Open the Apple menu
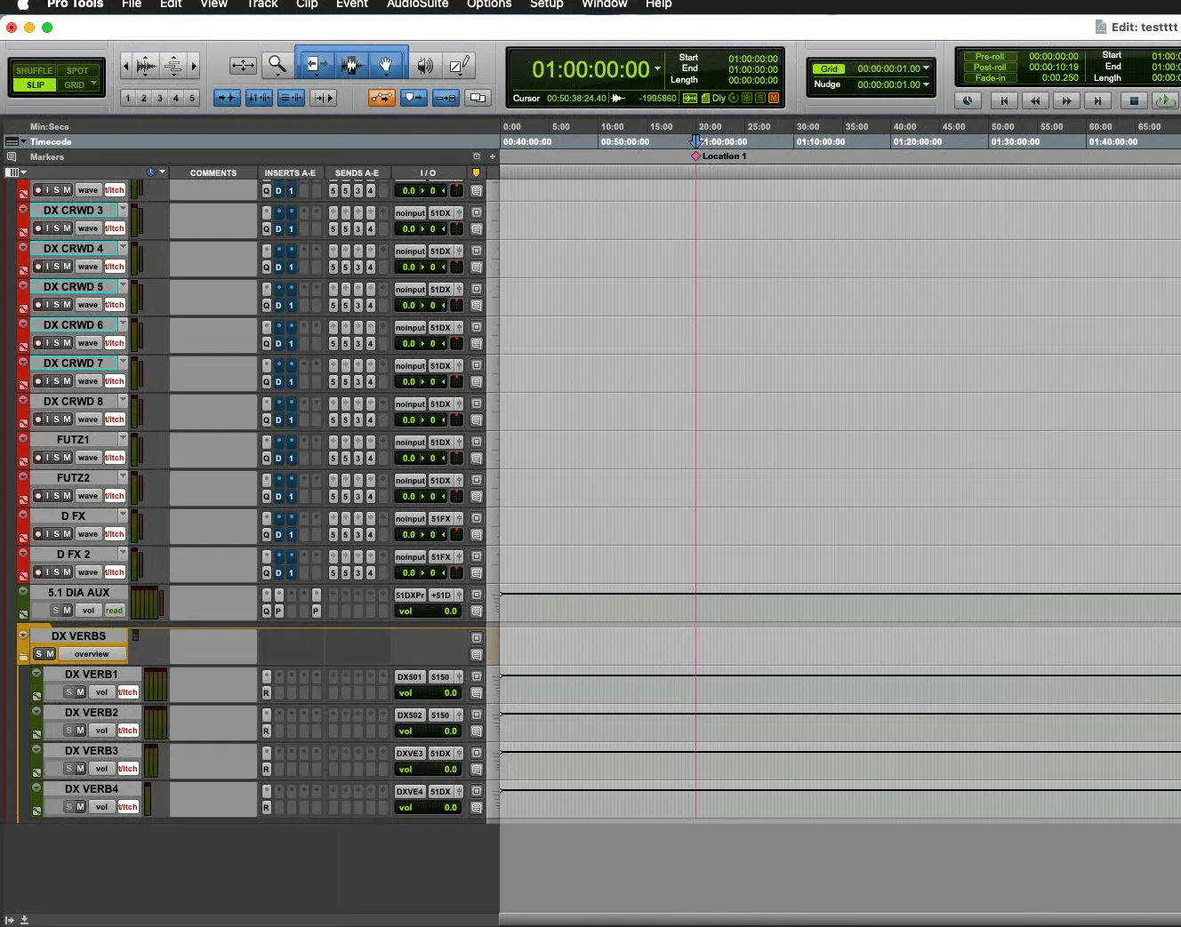 coord(22,4)
